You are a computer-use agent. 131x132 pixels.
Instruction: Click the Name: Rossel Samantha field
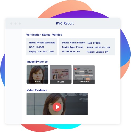[42, 43]
